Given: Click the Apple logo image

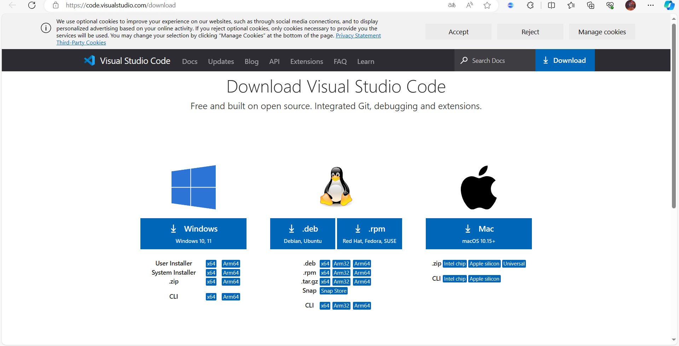Looking at the screenshot, I should [x=479, y=187].
